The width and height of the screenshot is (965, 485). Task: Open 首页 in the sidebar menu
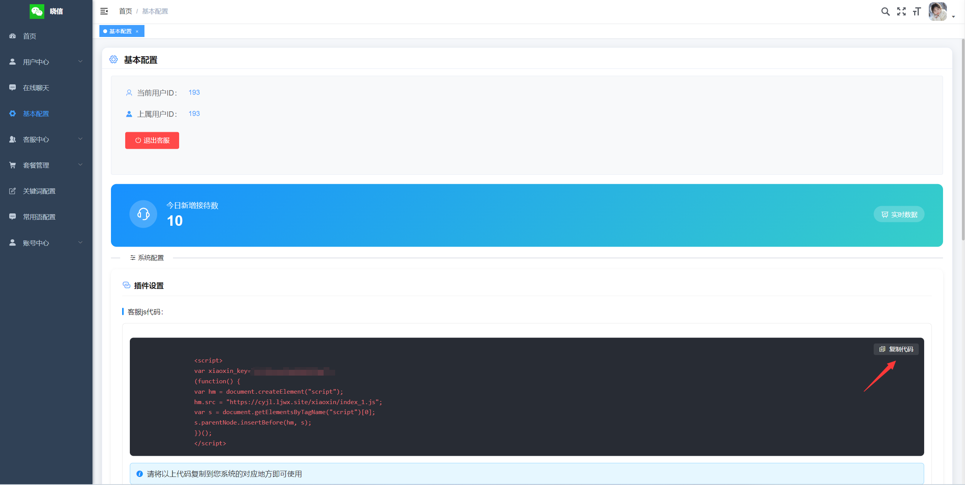[x=46, y=36]
